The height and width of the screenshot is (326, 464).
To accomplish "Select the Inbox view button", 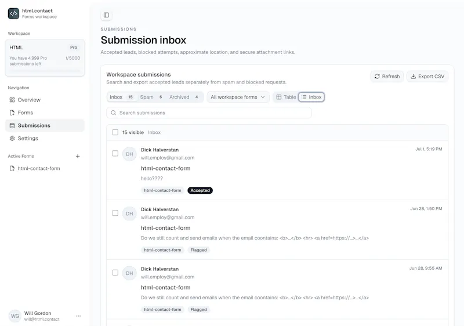I will coord(311,97).
